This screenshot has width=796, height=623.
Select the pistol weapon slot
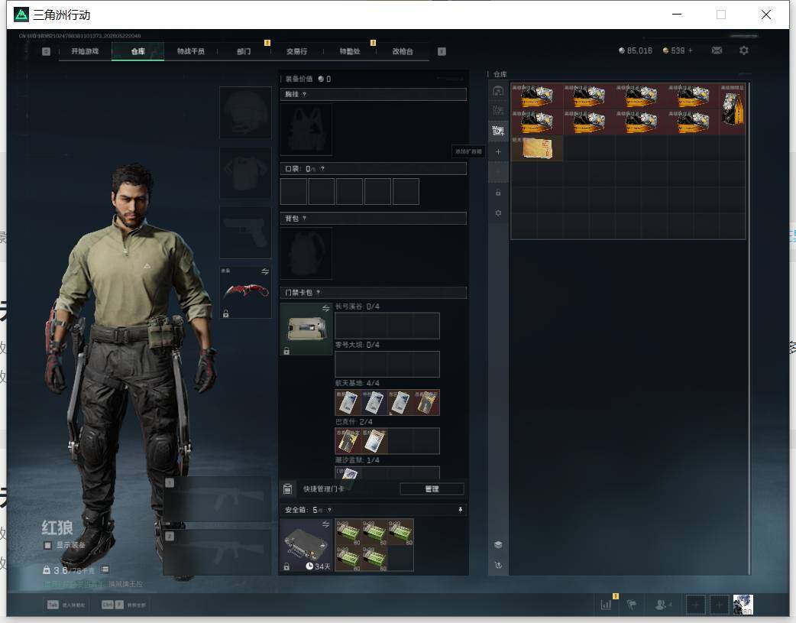click(x=245, y=232)
